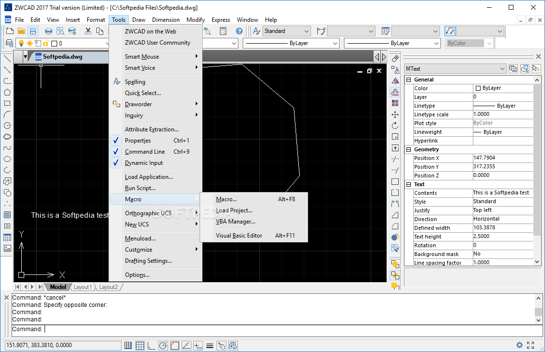
Task: Open the Calculator icon in toolbar
Action: 223,31
